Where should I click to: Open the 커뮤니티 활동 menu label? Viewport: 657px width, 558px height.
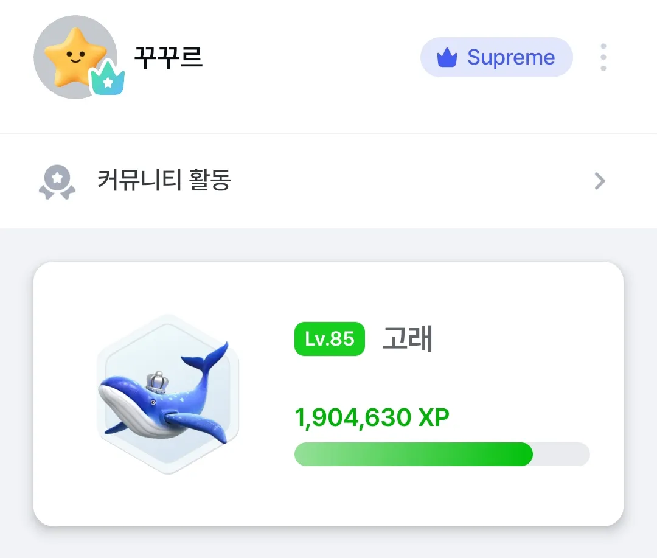pos(164,181)
